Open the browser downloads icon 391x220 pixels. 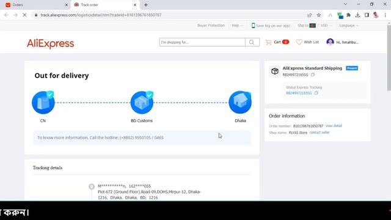coord(357,15)
